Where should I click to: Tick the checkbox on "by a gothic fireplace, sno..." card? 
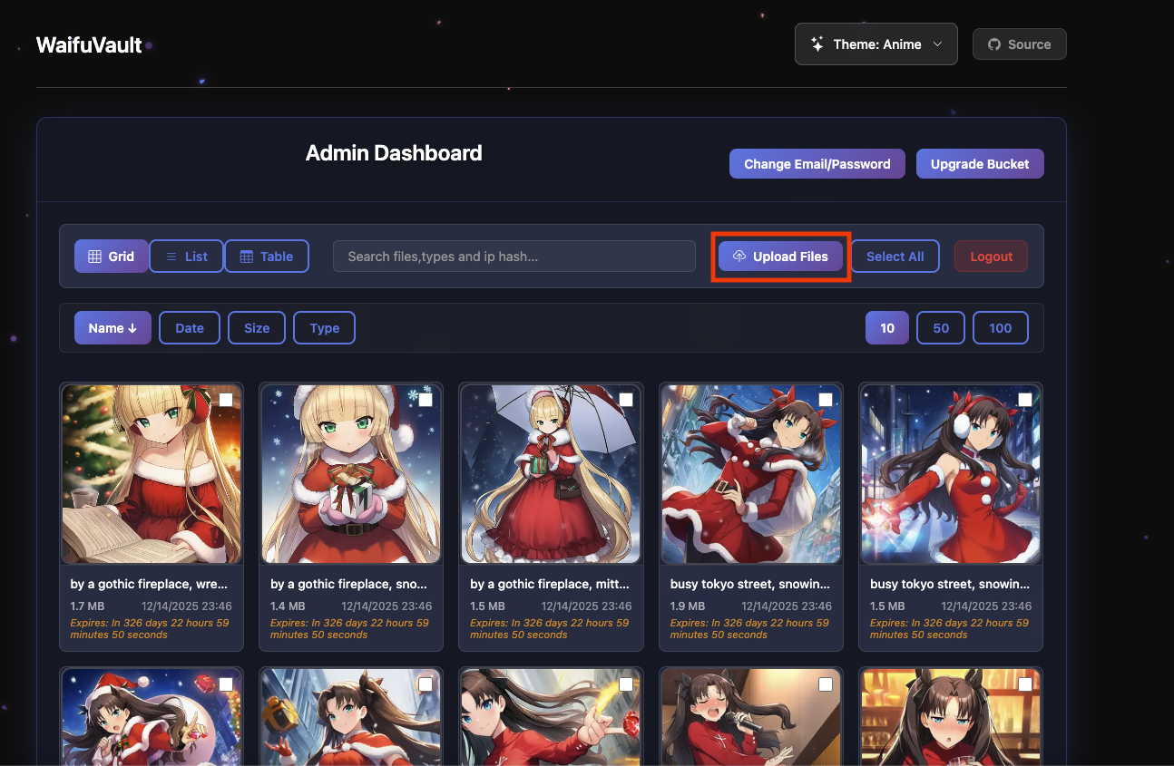pos(426,400)
